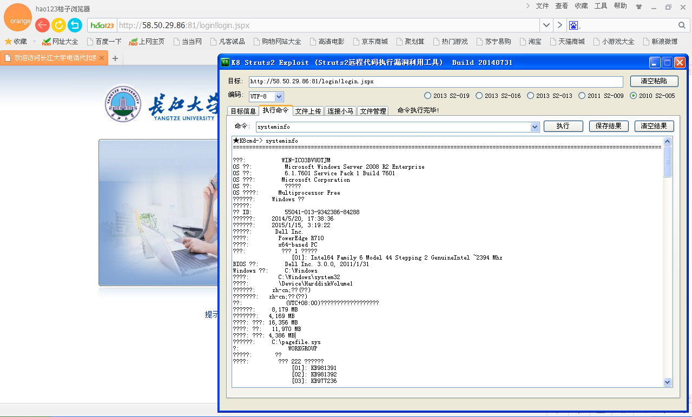Click the small arrow beside 收藏

[x=34, y=42]
